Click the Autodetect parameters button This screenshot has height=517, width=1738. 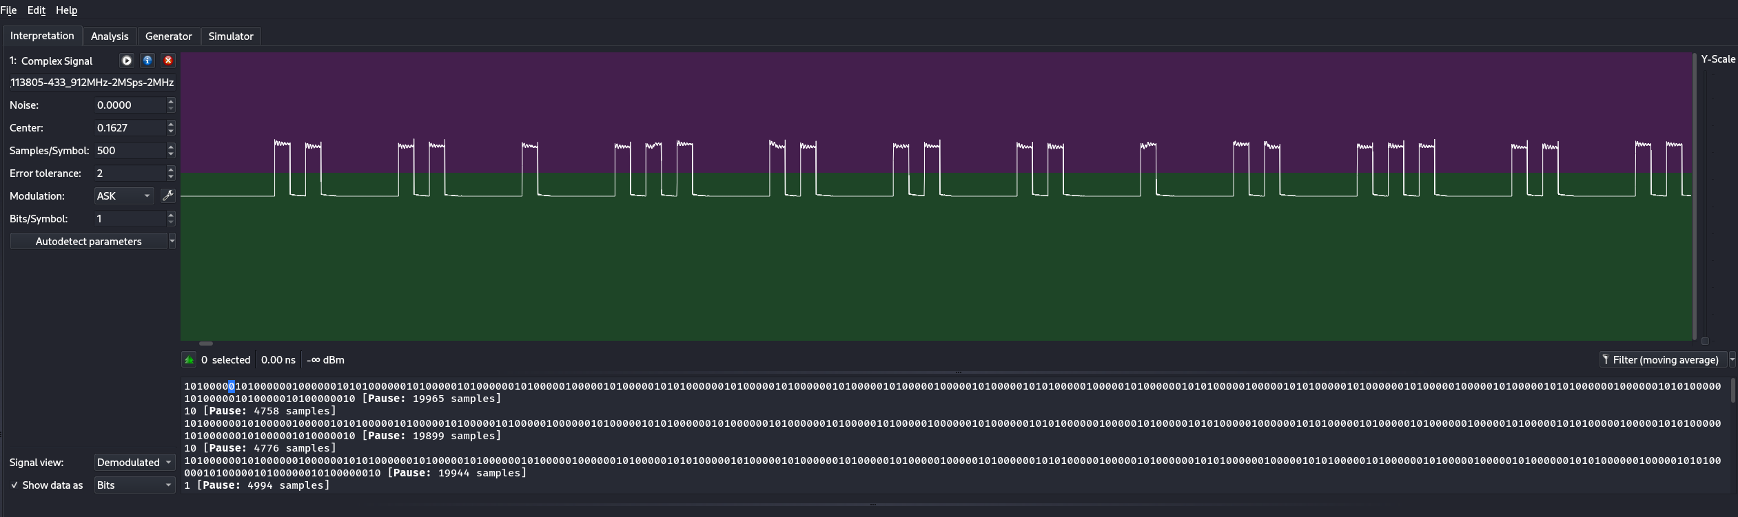tap(88, 242)
